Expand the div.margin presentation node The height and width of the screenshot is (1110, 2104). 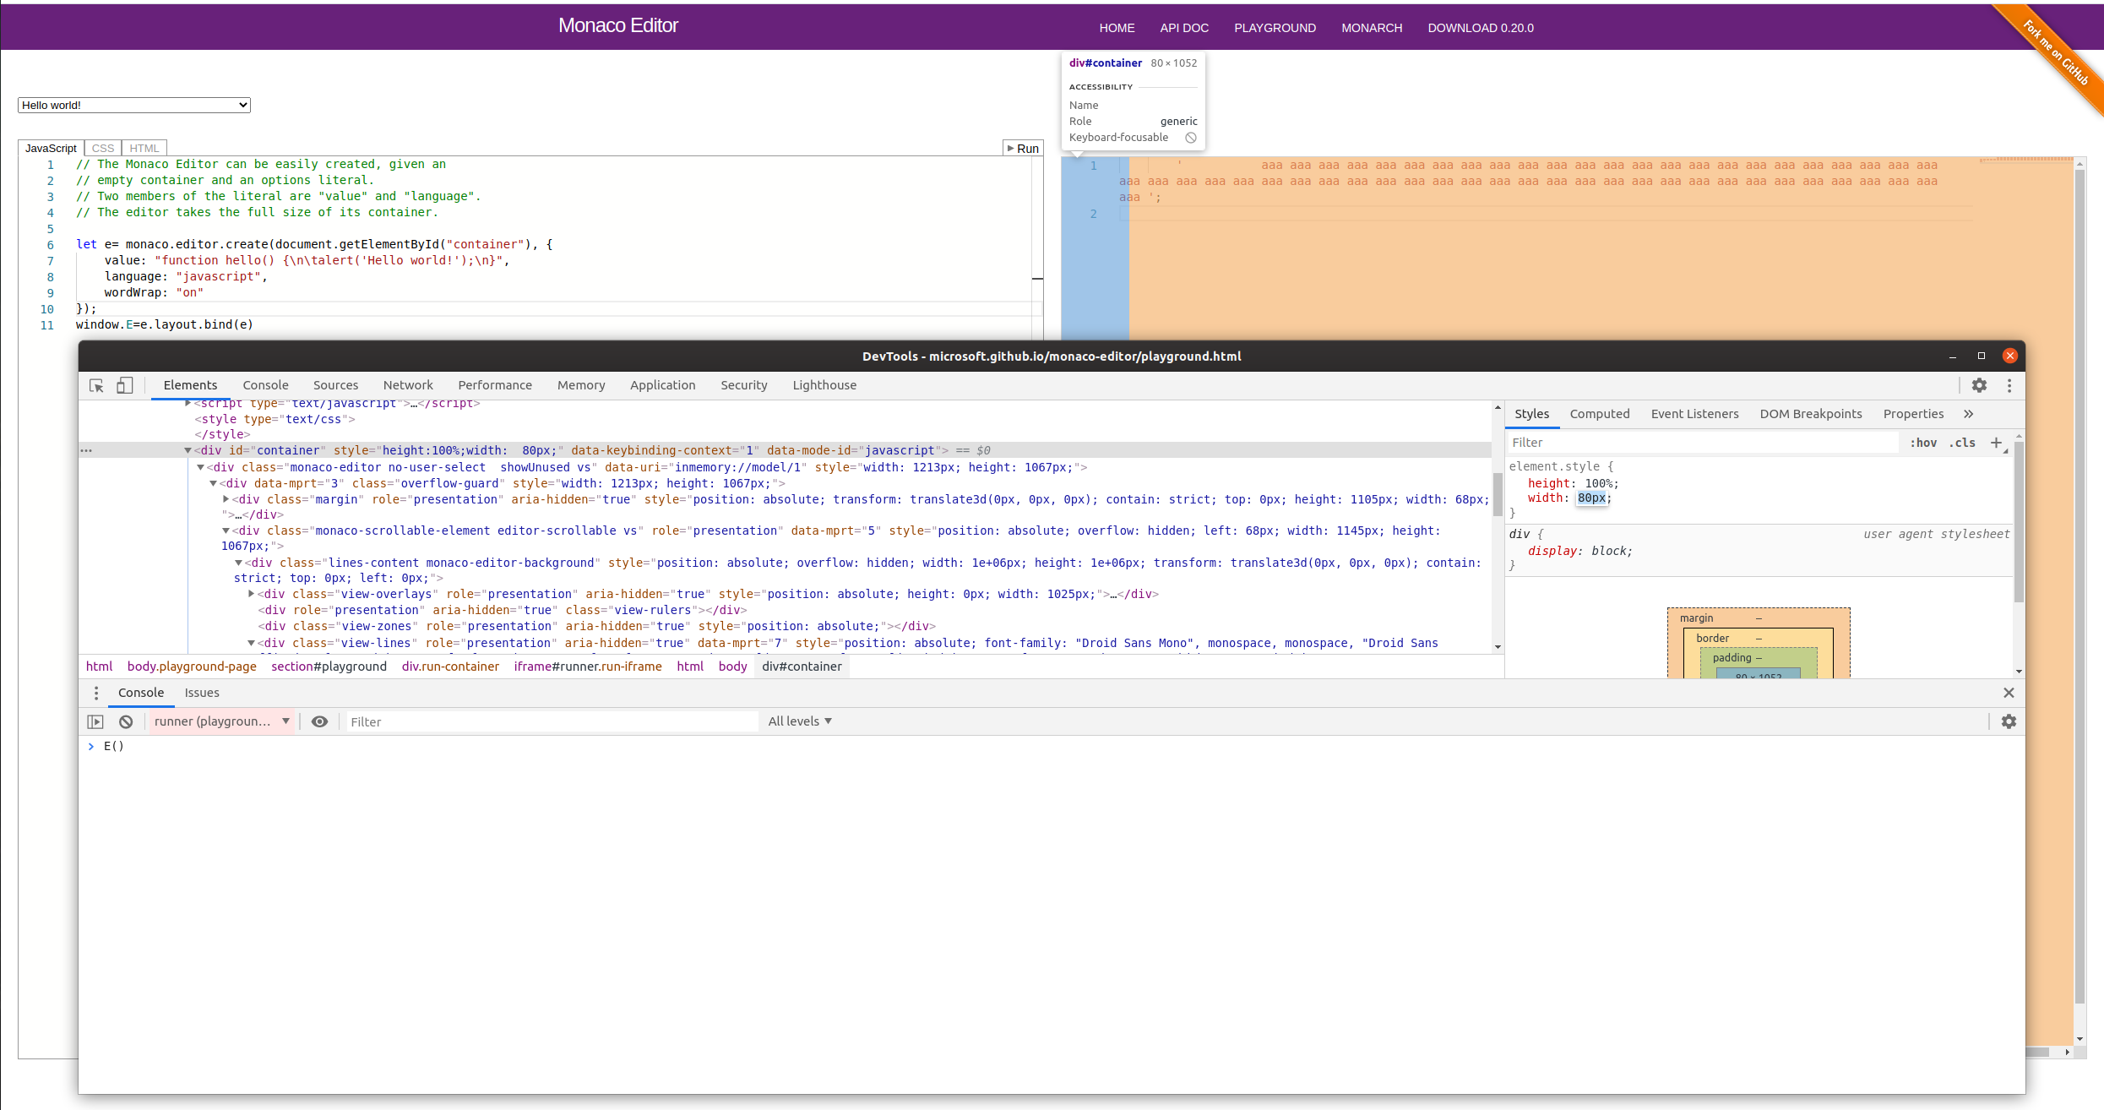(x=226, y=499)
